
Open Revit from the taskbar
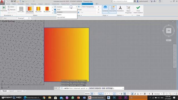(x=109, y=97)
